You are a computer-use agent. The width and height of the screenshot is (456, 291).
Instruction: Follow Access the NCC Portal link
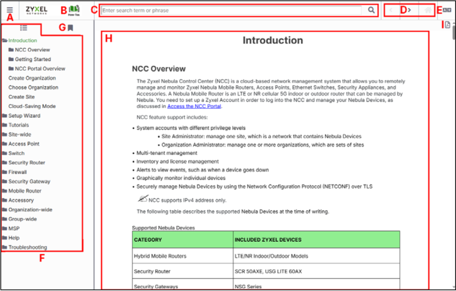coord(194,106)
